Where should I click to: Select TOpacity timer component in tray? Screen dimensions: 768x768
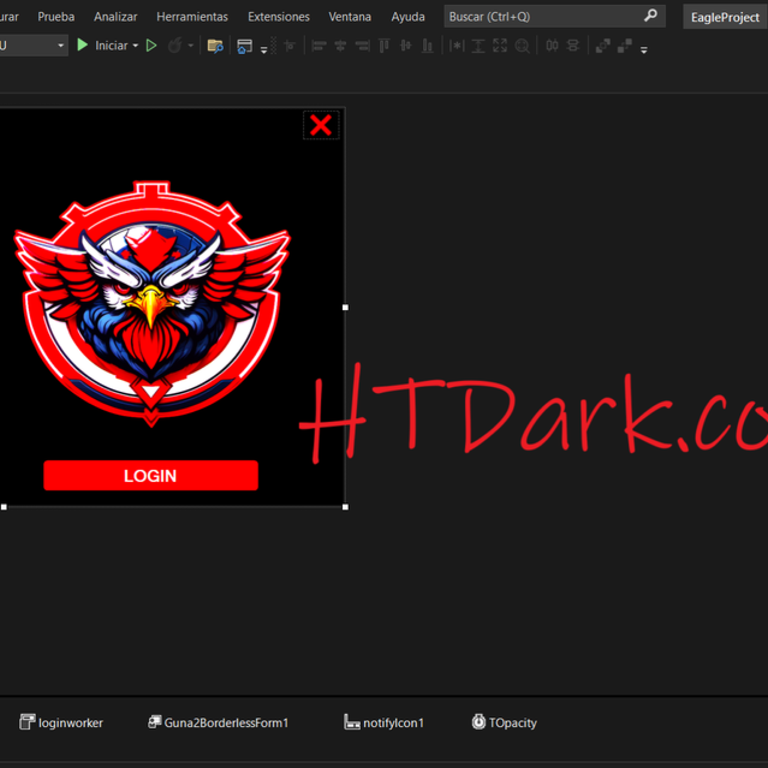505,722
